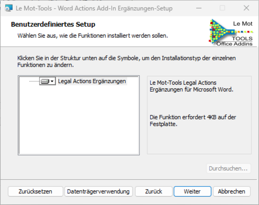Click the installer icon in title bar
Image resolution: width=259 pixels, height=205 pixels.
pyautogui.click(x=9, y=8)
